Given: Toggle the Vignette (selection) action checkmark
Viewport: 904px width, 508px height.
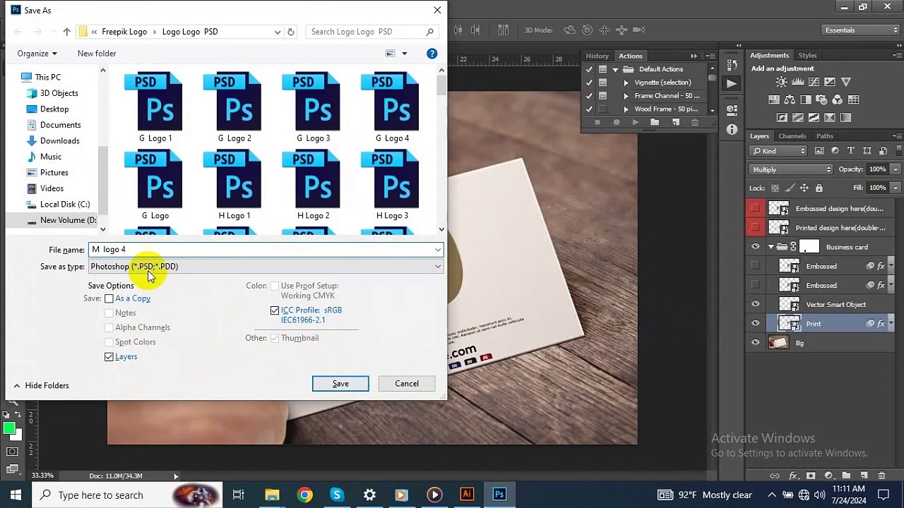Looking at the screenshot, I should [589, 83].
